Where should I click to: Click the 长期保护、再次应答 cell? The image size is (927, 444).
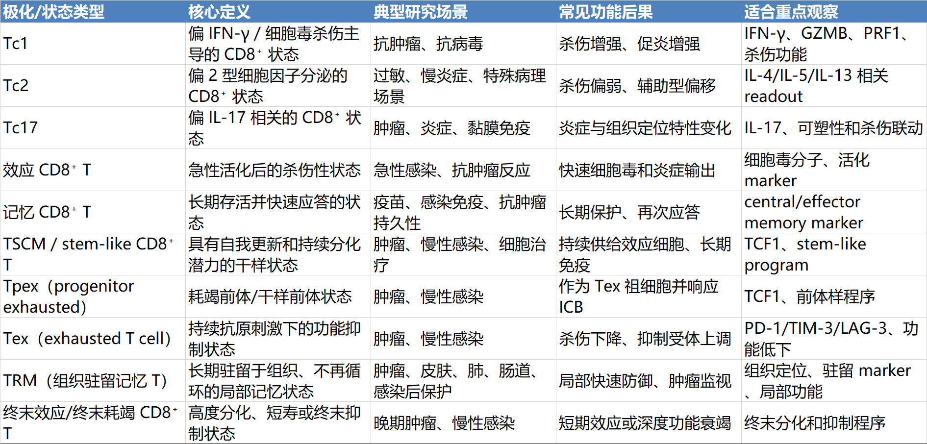(x=629, y=212)
